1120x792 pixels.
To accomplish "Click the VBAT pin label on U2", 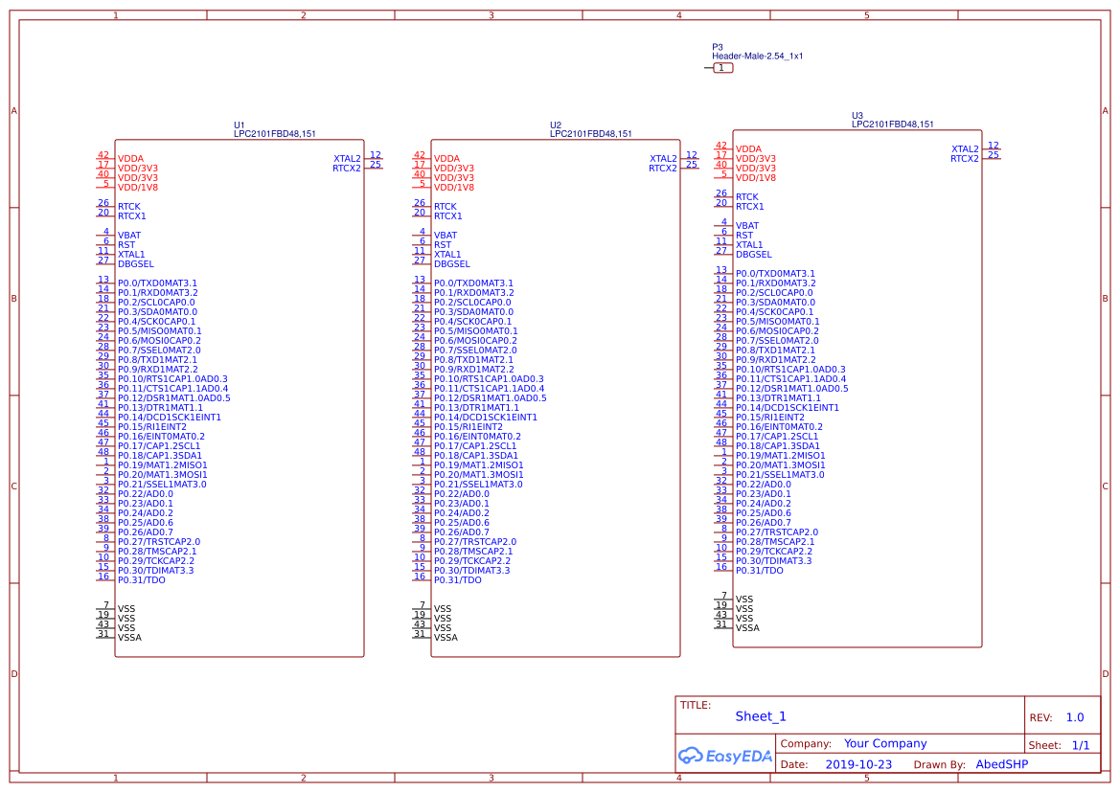I will [x=446, y=236].
